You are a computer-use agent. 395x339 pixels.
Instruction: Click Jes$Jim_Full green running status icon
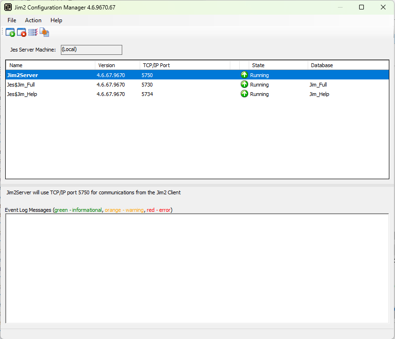(x=244, y=85)
